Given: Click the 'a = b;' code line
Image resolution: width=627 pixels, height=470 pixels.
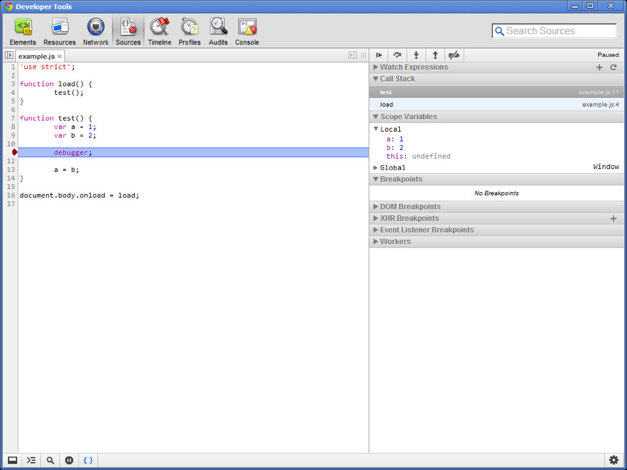Looking at the screenshot, I should click(66, 170).
